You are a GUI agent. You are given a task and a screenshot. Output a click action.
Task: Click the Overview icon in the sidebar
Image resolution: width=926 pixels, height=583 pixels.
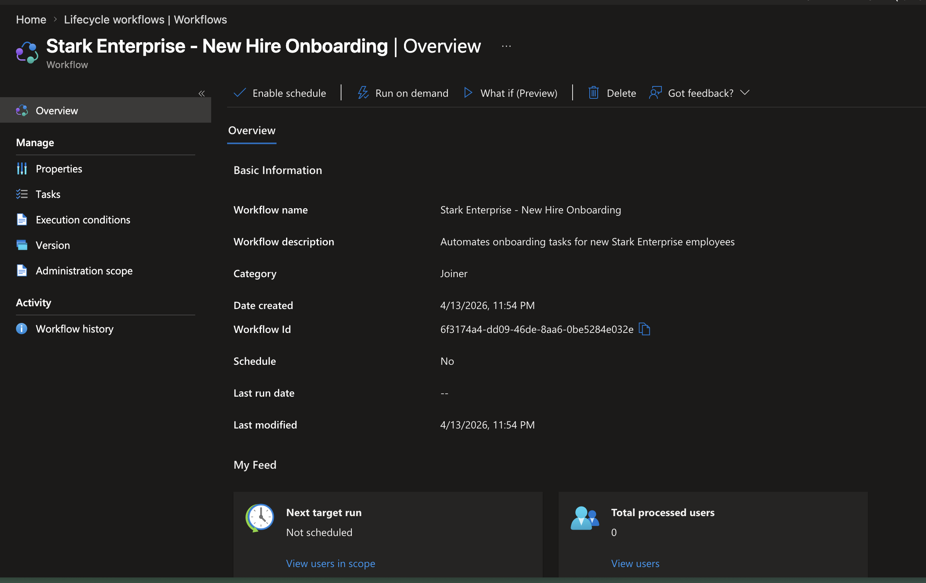pos(22,111)
